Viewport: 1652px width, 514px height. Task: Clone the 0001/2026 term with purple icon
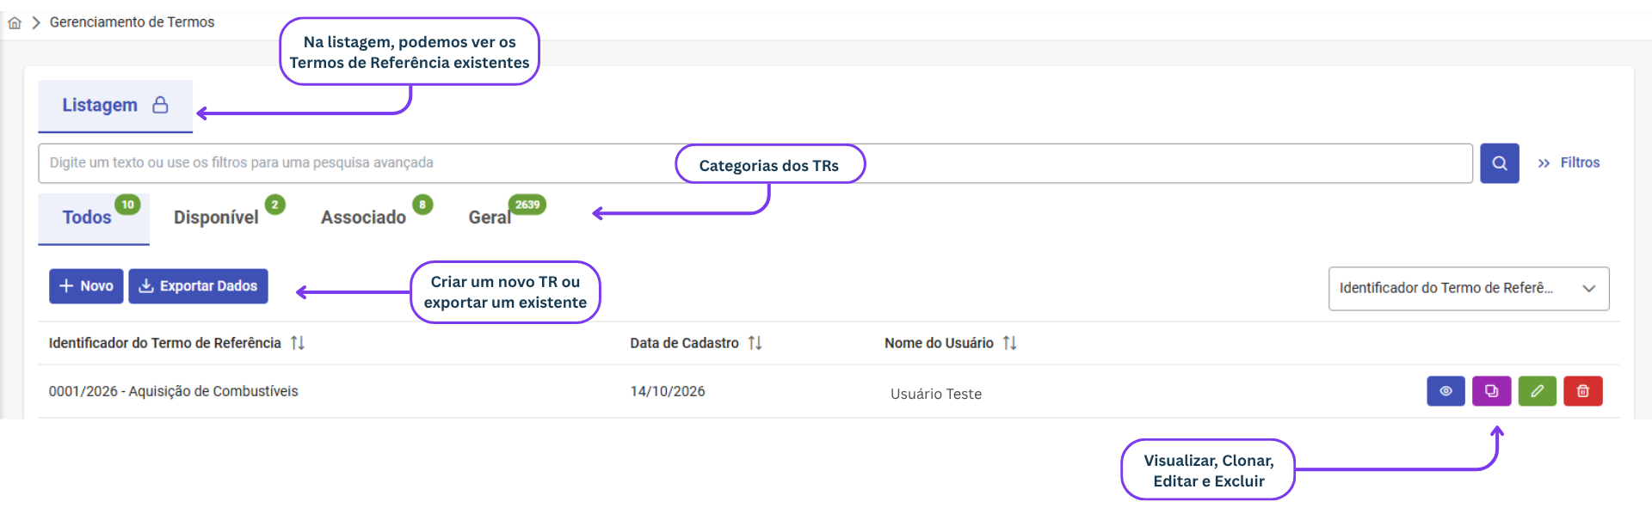click(x=1492, y=391)
